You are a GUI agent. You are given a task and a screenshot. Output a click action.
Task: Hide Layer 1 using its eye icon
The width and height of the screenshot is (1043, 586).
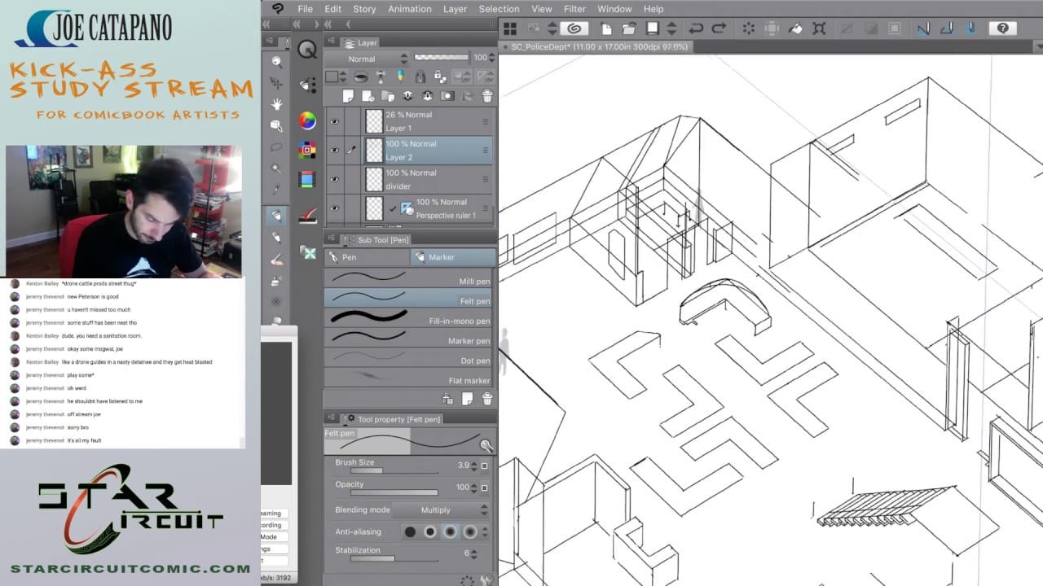[334, 121]
